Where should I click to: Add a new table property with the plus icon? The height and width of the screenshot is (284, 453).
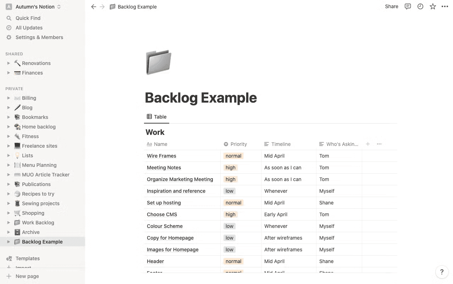(368, 144)
